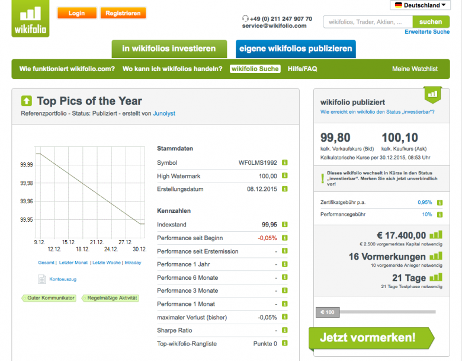
Task: Show the Letzte Woche chart range
Action: (x=107, y=263)
